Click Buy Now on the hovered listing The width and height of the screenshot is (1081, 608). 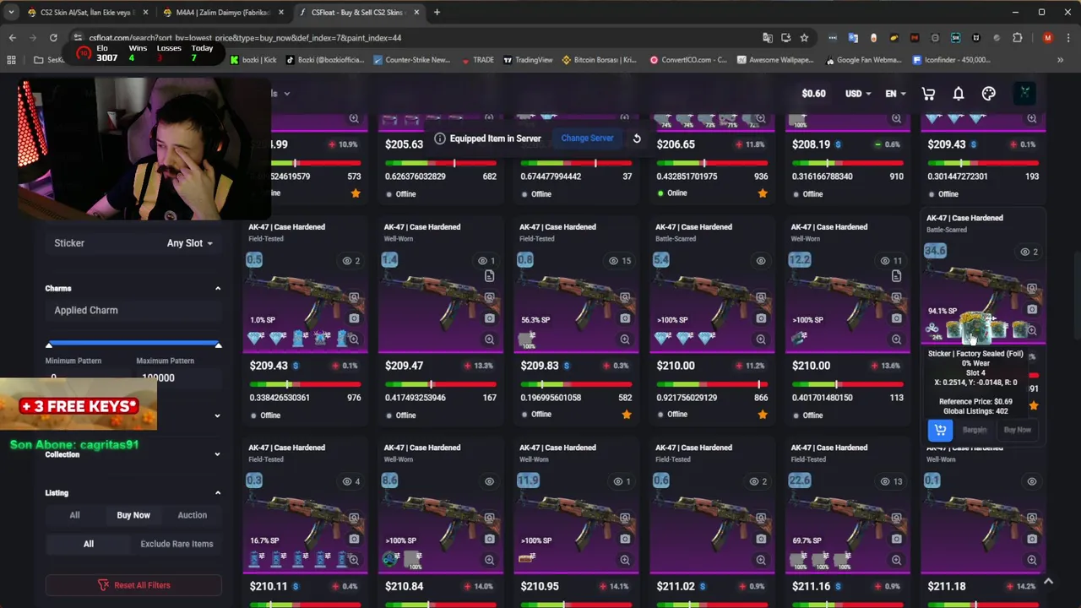pyautogui.click(x=1017, y=430)
